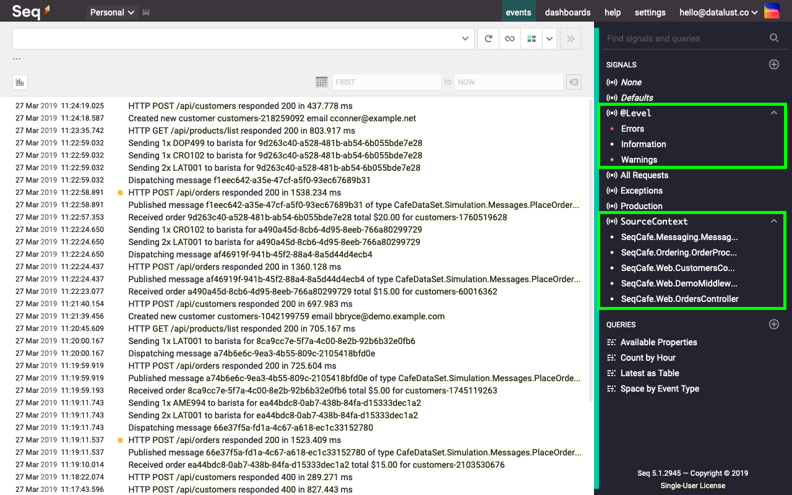The height and width of the screenshot is (495, 792).
Task: Open the events tab
Action: coord(519,12)
